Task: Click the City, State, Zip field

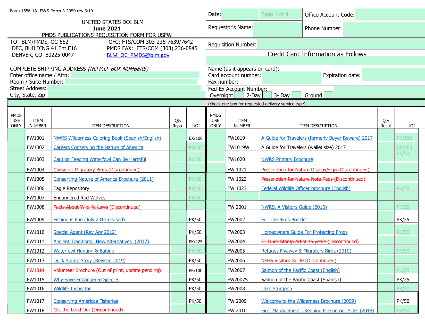Action: 126,95
